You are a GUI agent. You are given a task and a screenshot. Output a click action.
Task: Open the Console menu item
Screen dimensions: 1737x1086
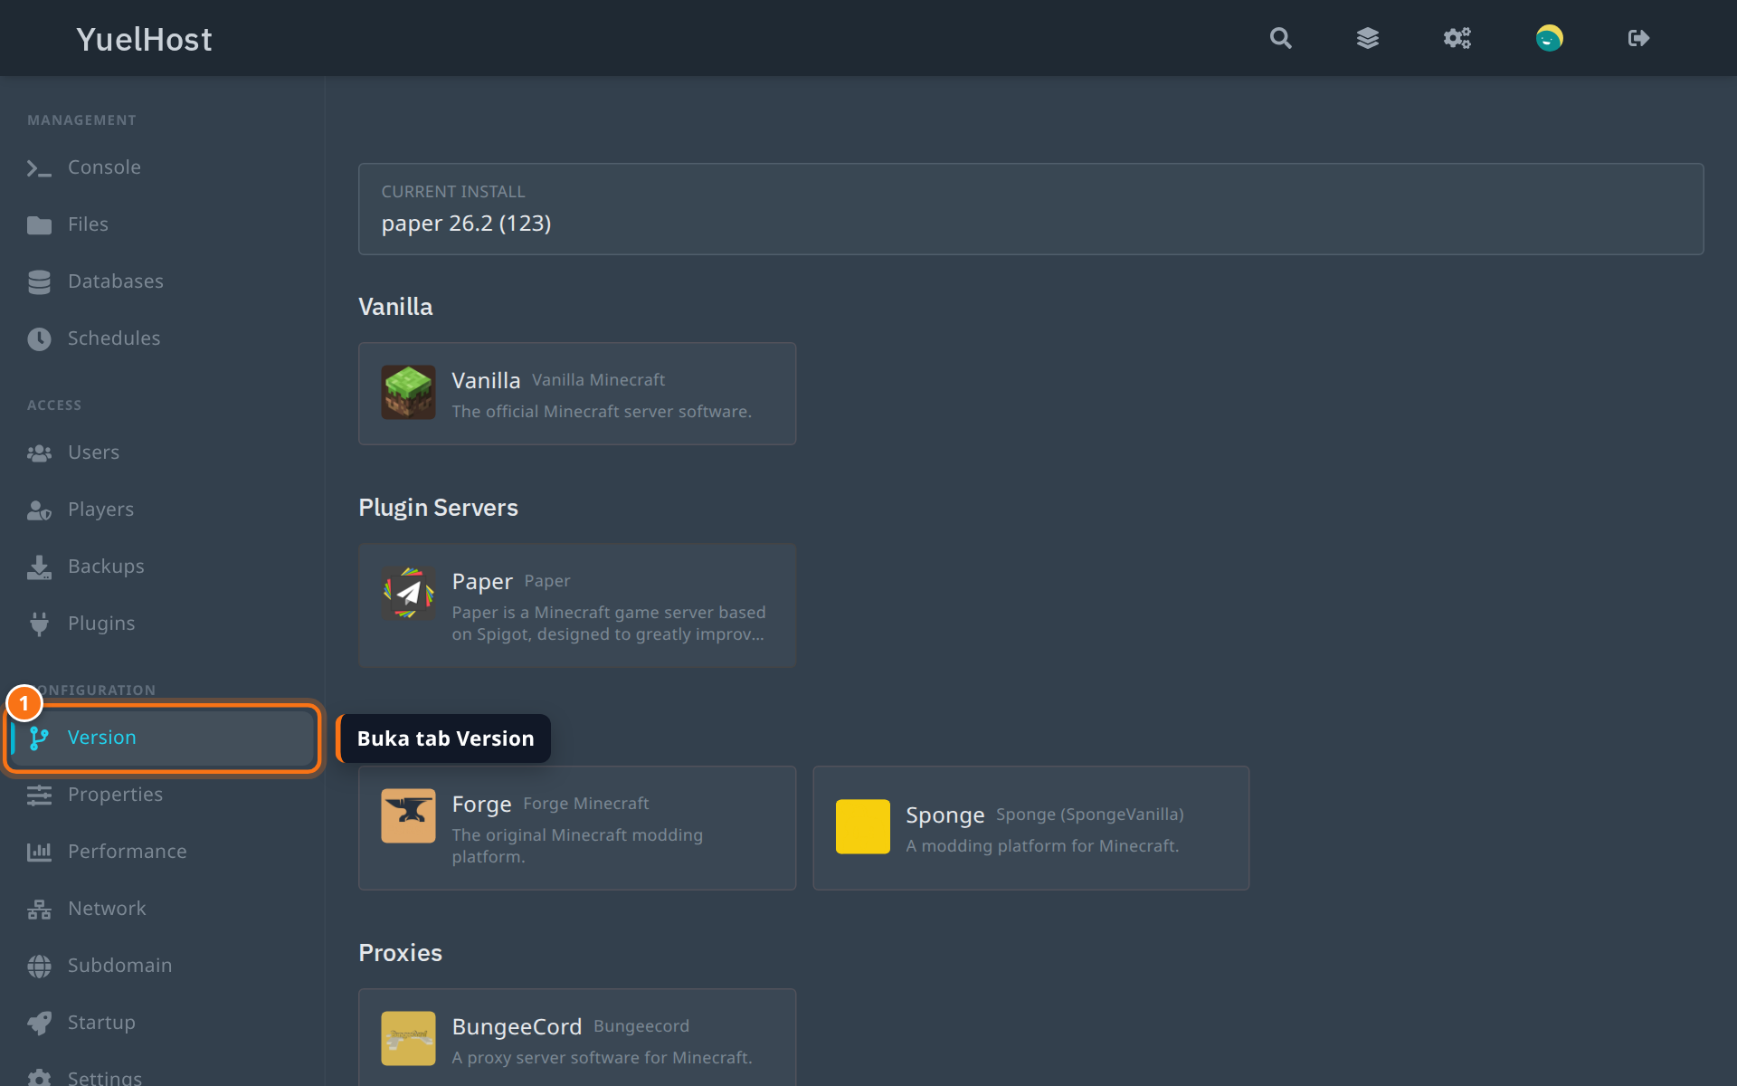click(163, 167)
